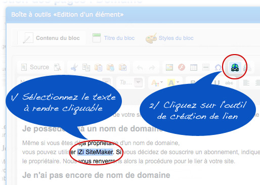
Task: Click the Paste from Word icon
Action: pos(123,67)
